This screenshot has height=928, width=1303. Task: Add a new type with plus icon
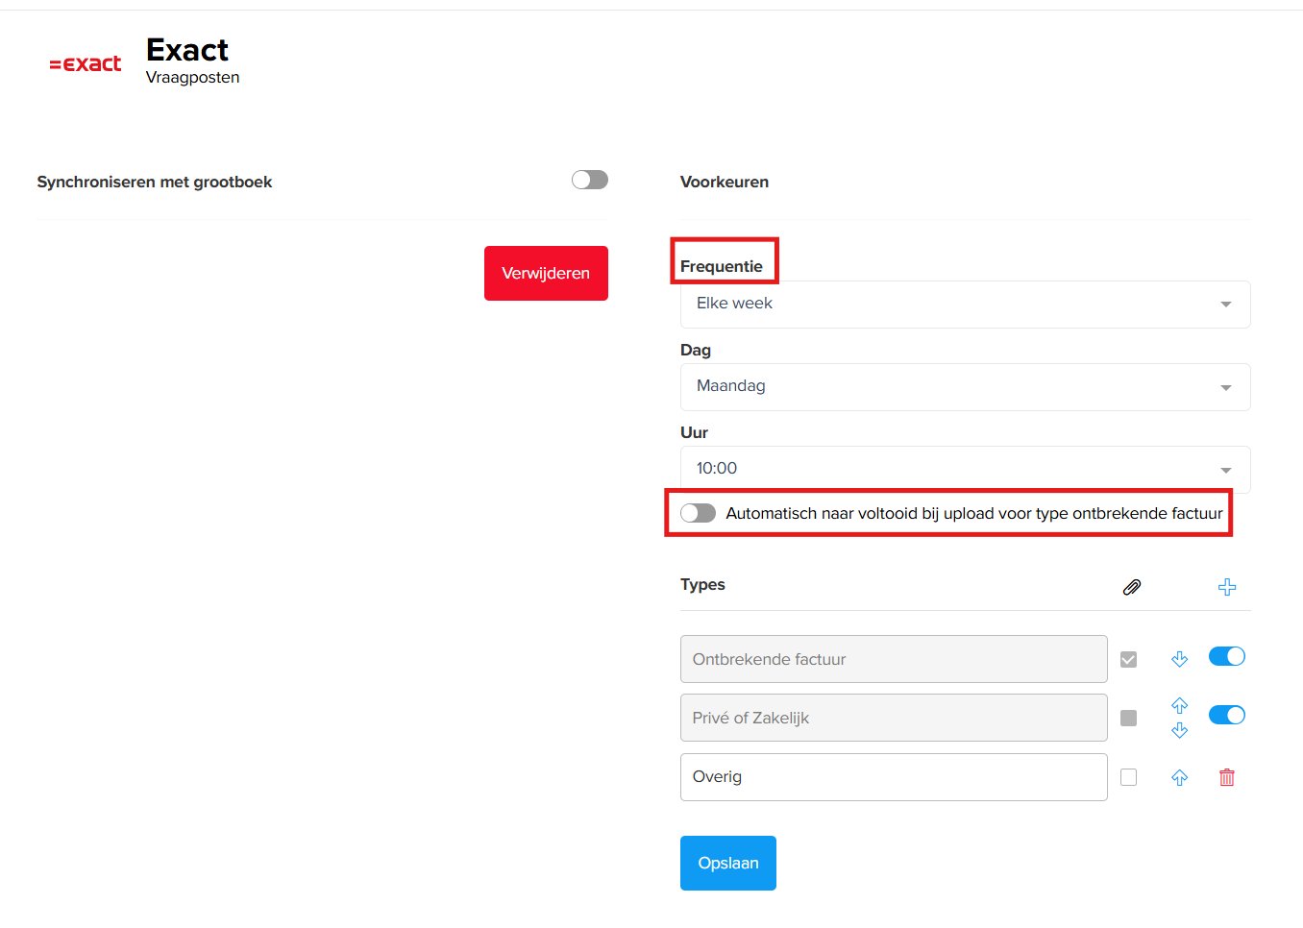(1227, 587)
